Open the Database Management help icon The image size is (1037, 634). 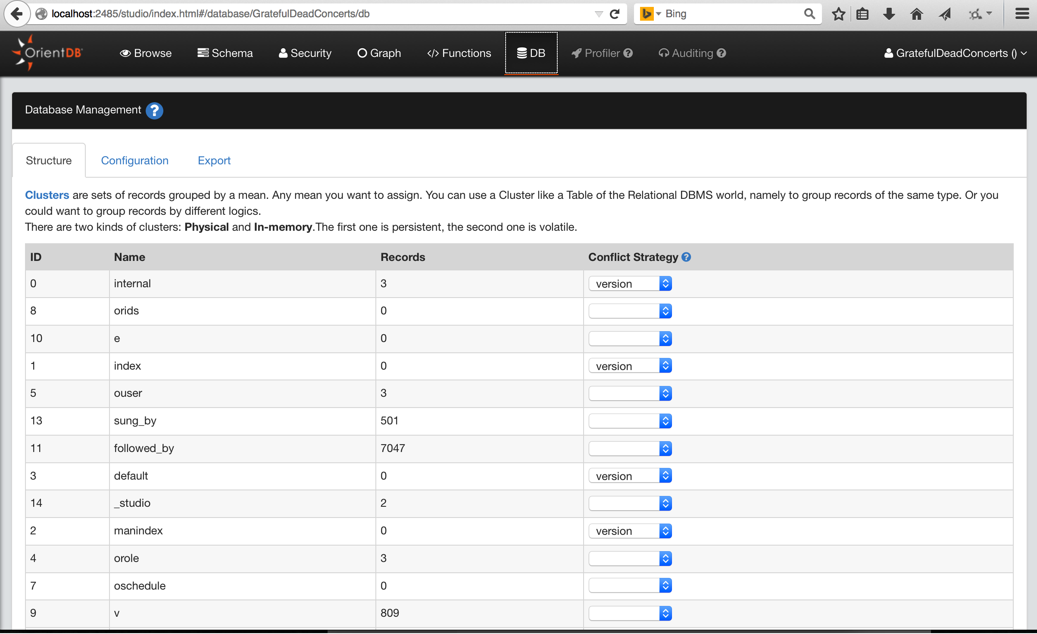coord(154,110)
